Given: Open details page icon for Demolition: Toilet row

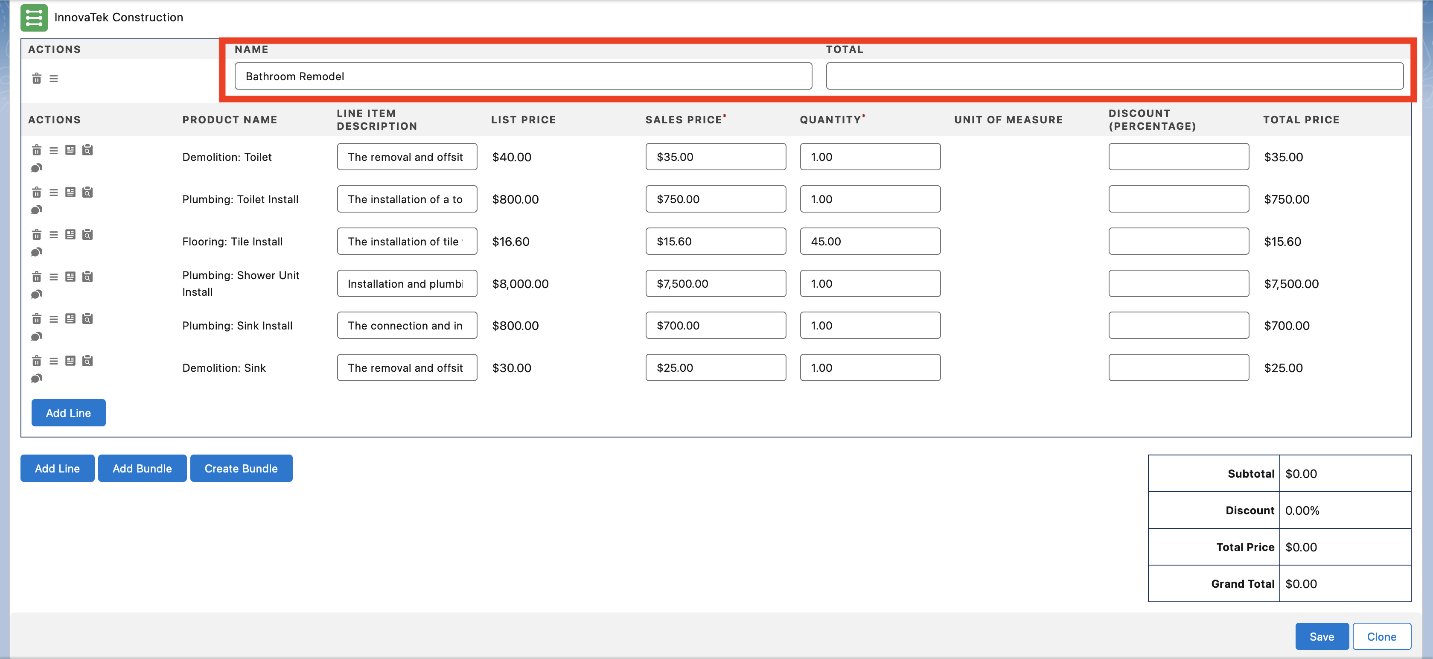Looking at the screenshot, I should pos(70,150).
